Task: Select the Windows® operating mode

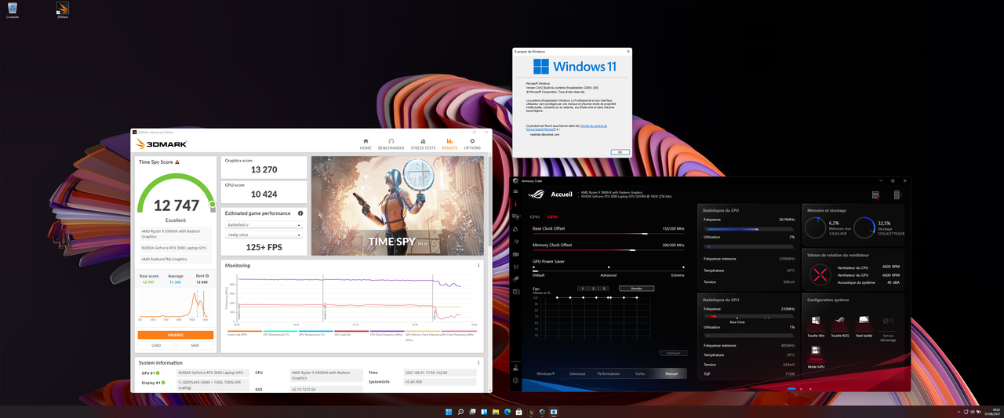Action: pos(545,373)
